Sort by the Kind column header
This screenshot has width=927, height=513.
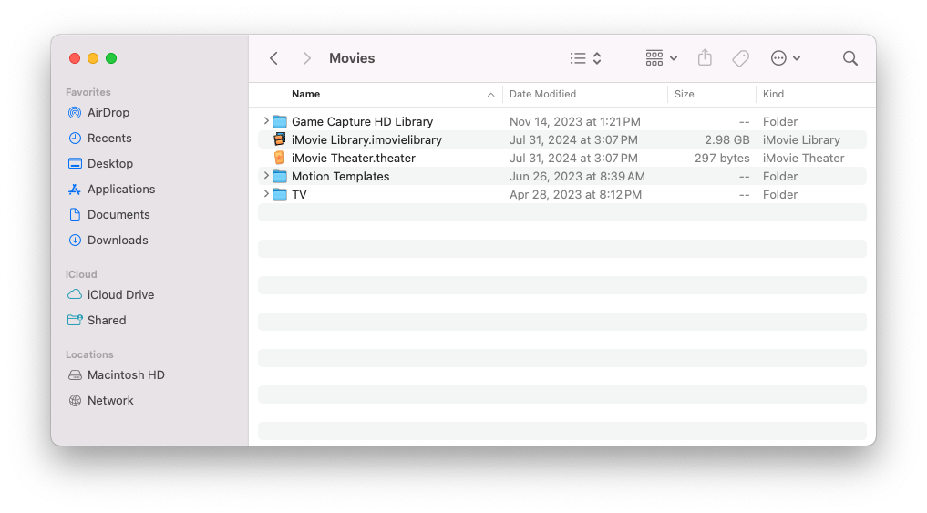coord(773,94)
